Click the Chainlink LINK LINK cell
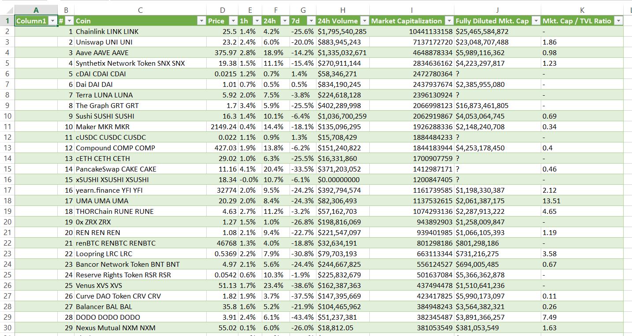This screenshot has height=336, width=632. [140, 31]
